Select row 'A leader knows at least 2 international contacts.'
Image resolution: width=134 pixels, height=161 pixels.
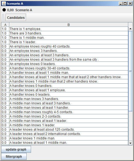click(x=65, y=134)
